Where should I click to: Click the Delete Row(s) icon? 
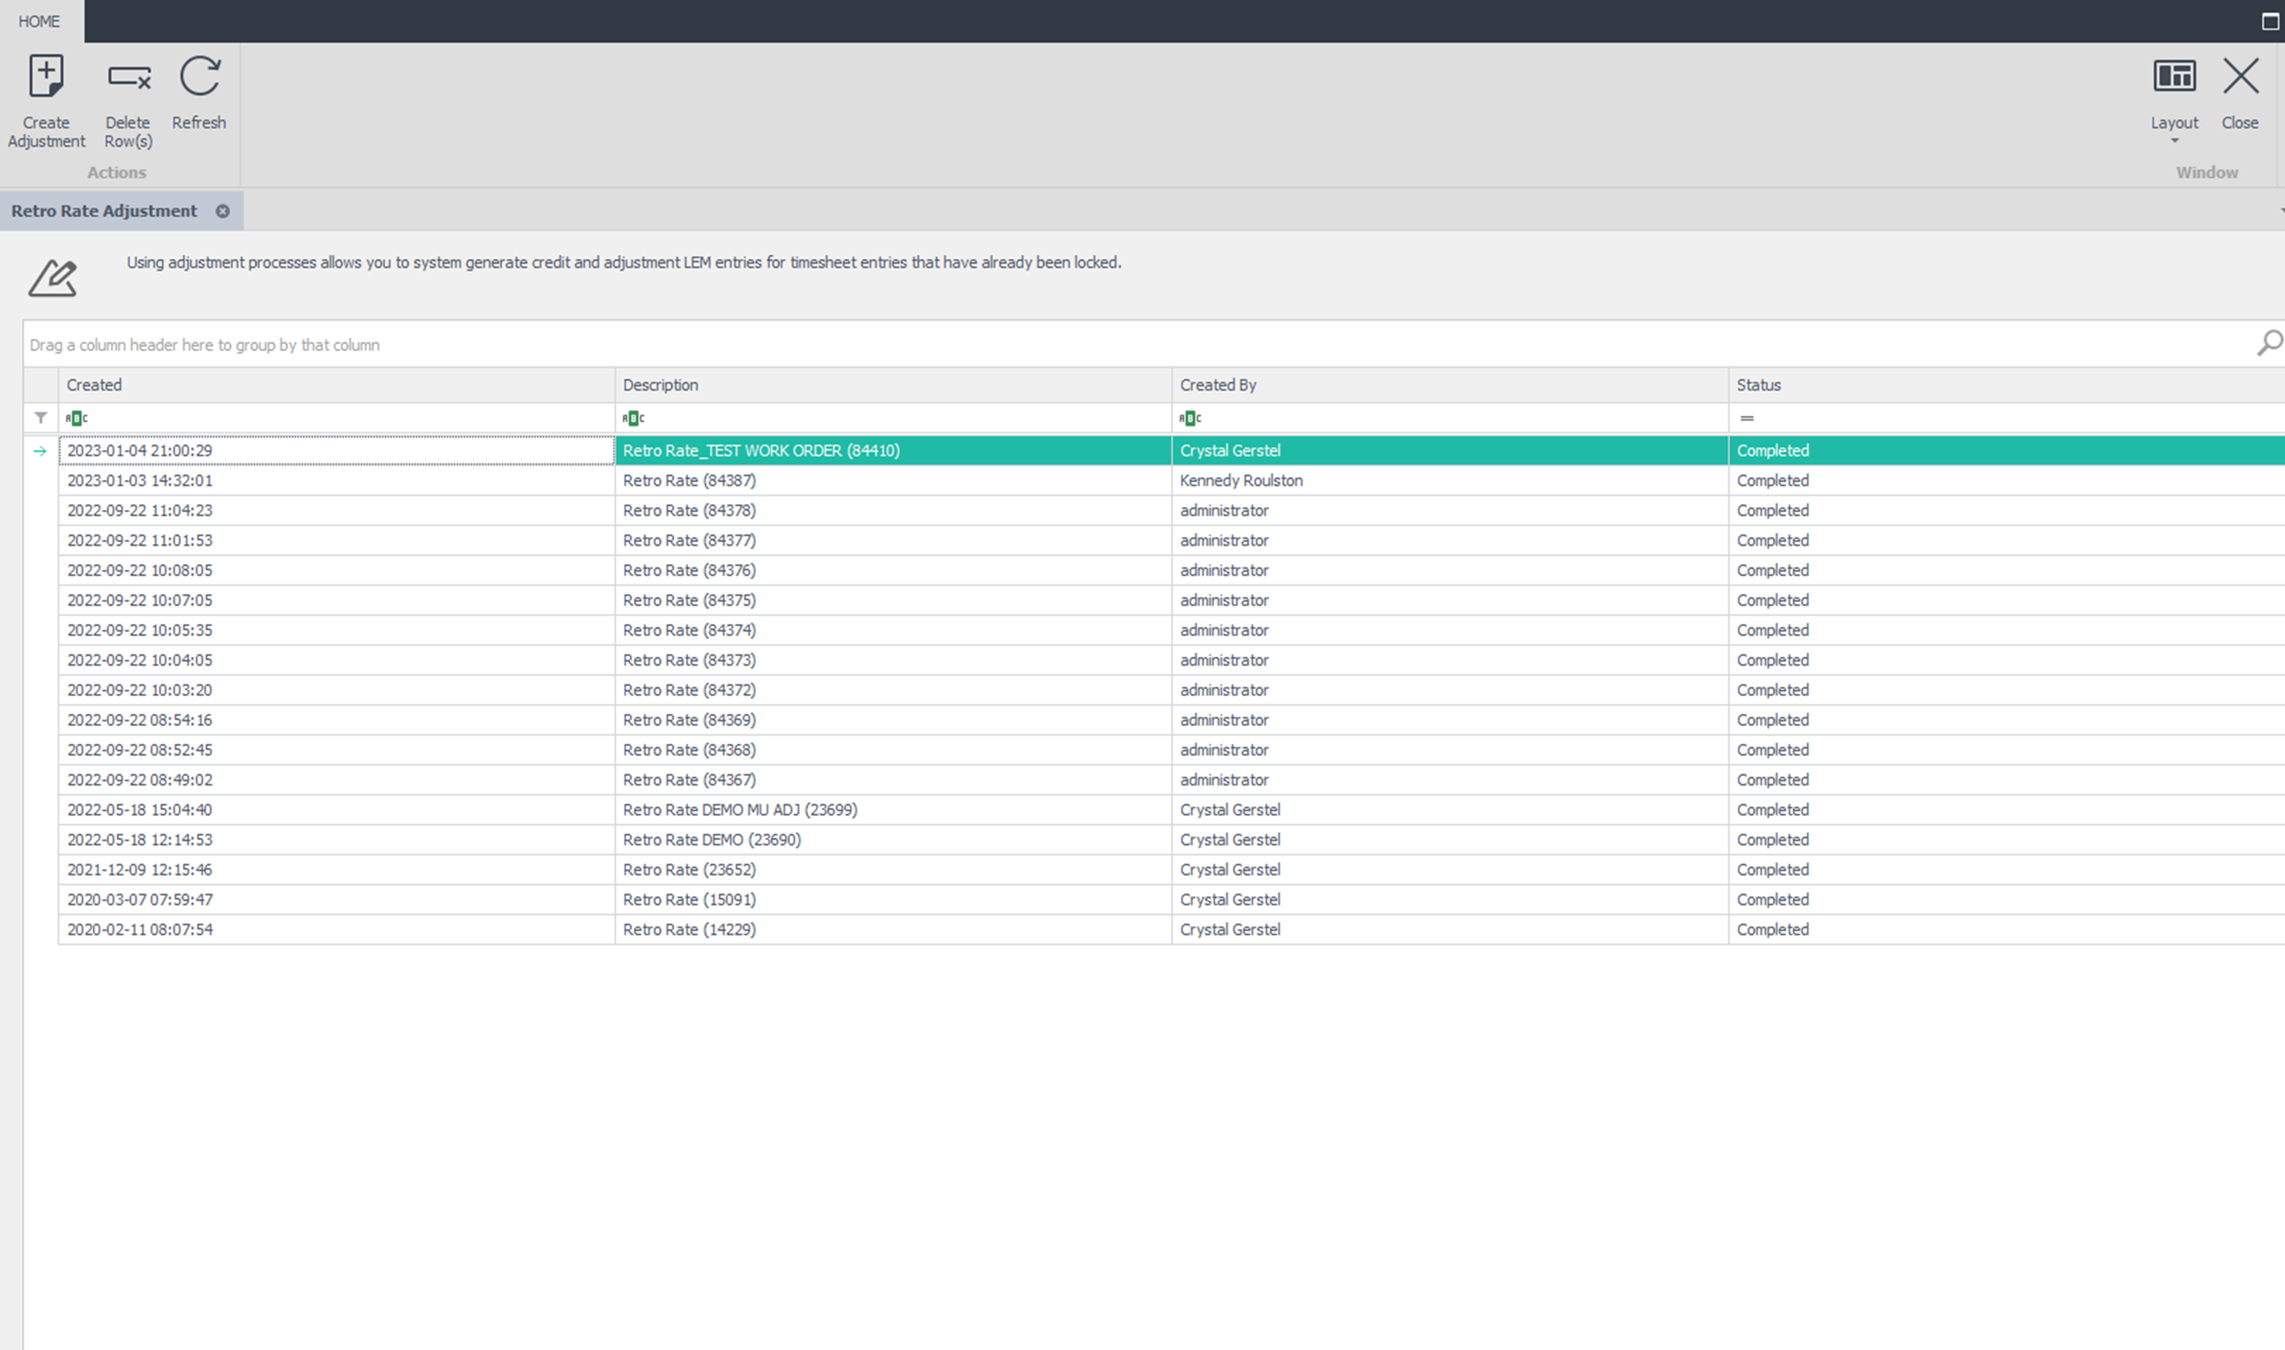click(x=128, y=77)
